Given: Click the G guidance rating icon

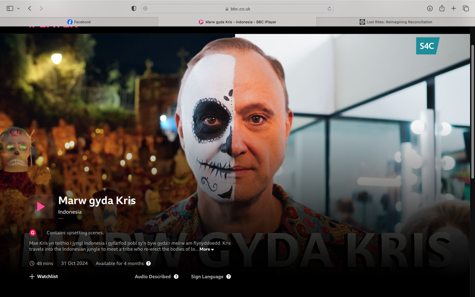Looking at the screenshot, I should (33, 232).
